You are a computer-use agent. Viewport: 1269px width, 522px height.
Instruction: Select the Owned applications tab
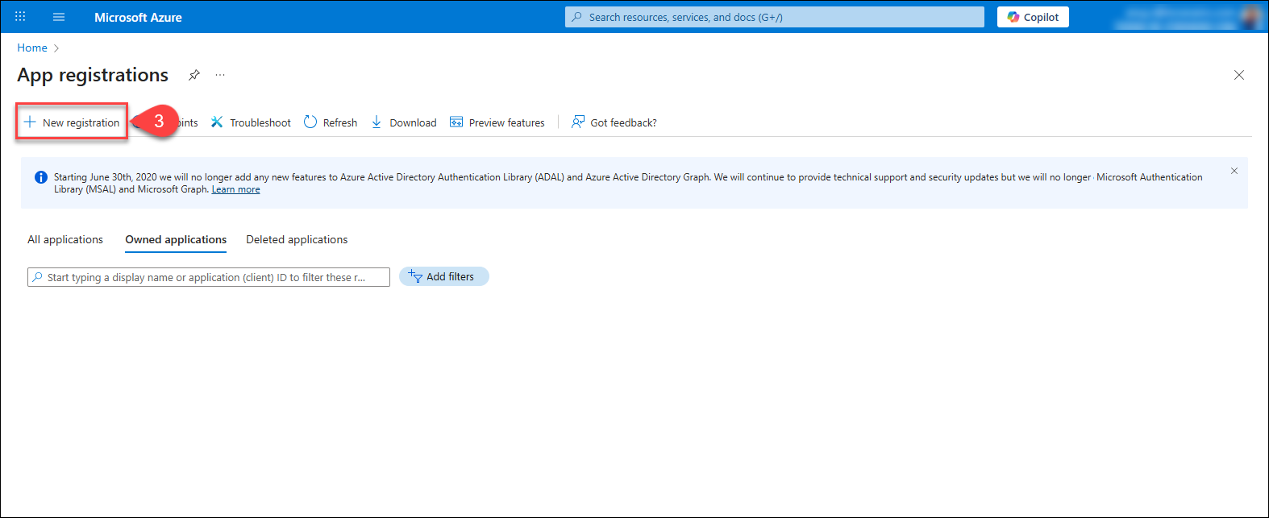coord(176,239)
